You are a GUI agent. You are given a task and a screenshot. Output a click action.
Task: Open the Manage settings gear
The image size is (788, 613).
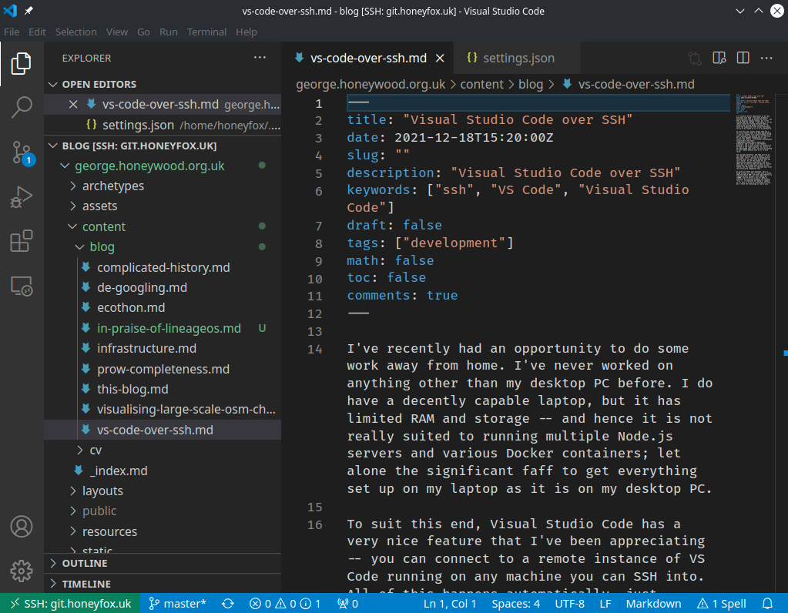tap(21, 571)
